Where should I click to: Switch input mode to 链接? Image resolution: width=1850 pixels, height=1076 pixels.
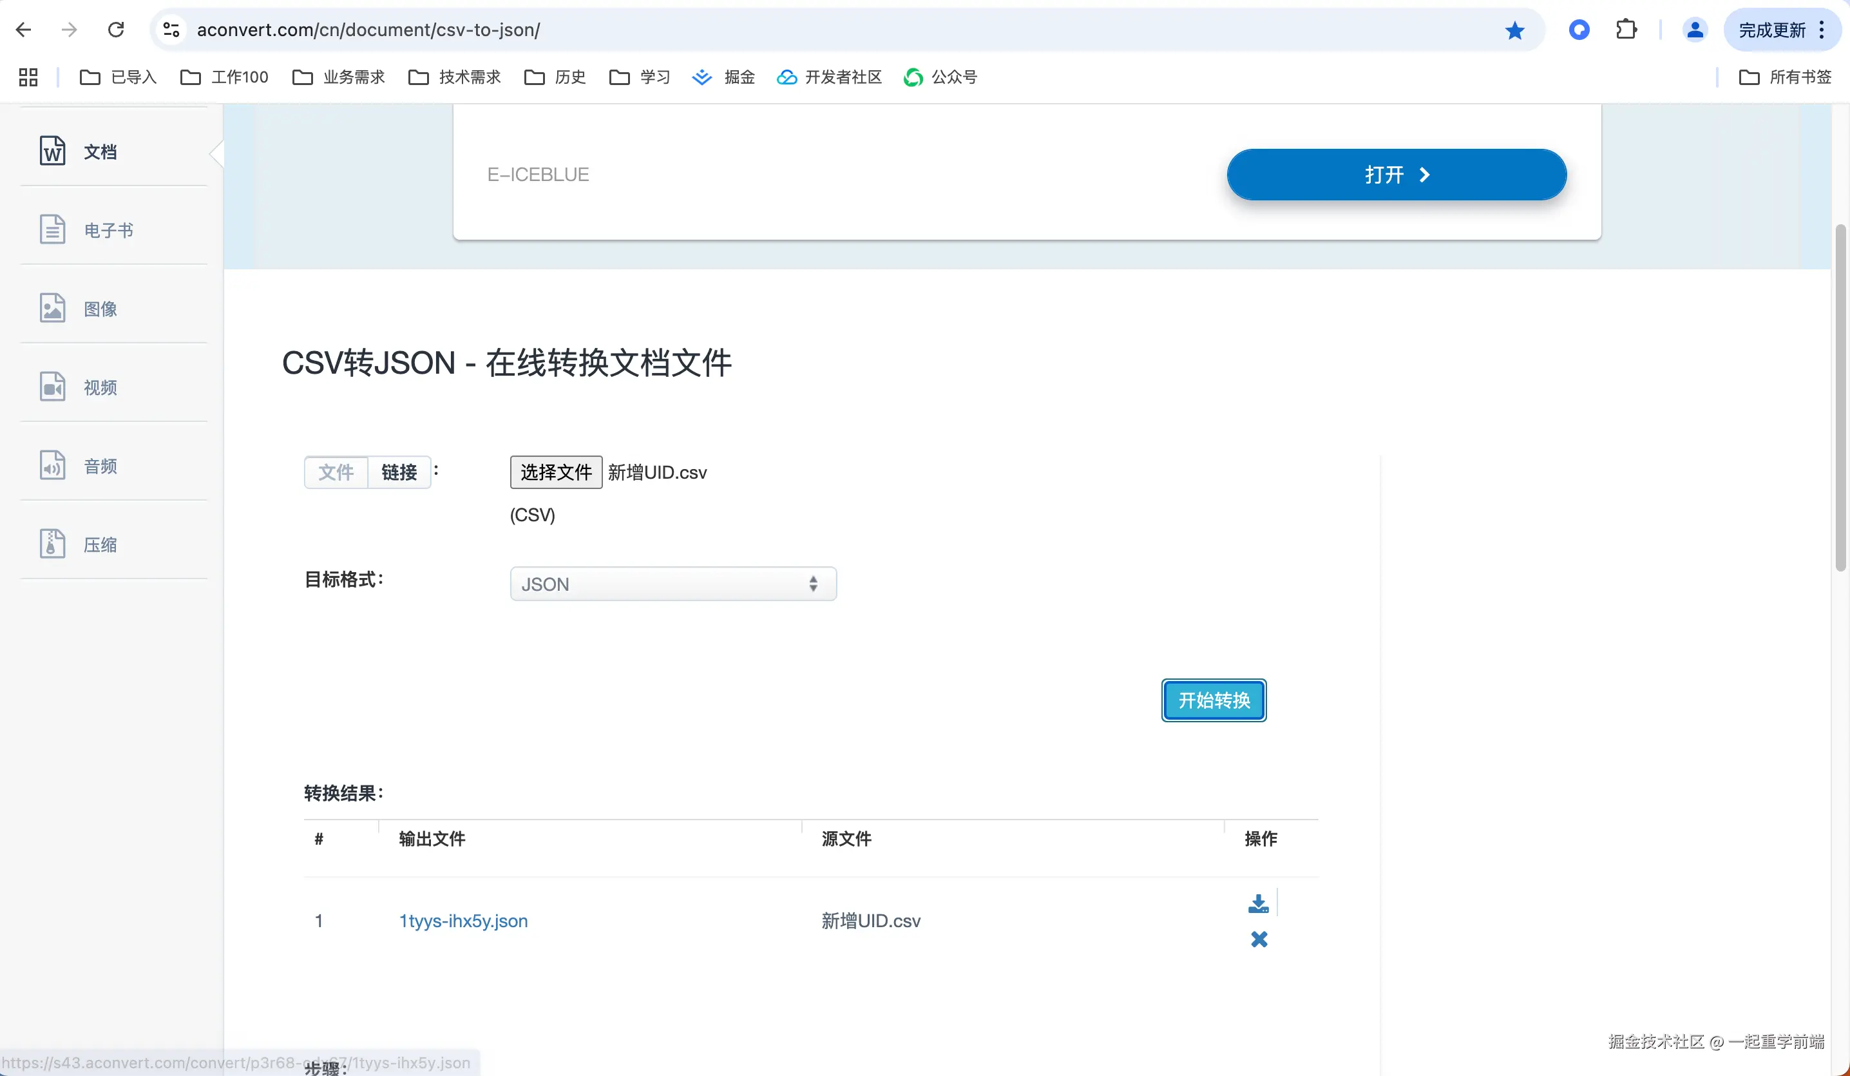pos(399,472)
